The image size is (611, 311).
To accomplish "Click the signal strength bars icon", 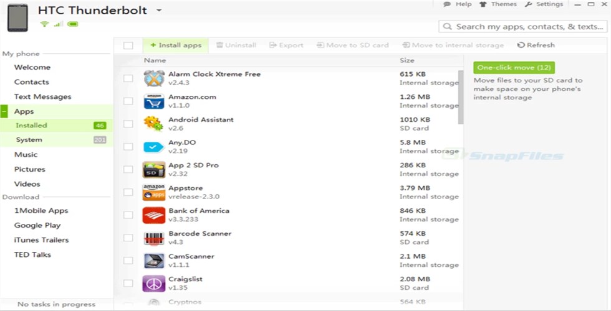I will pyautogui.click(x=59, y=24).
